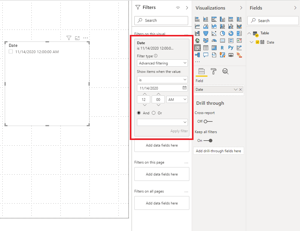
Task: Select the Key influencers visual
Action: click(239, 48)
